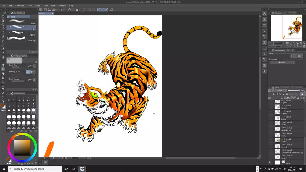Image resolution: width=306 pixels, height=172 pixels.
Task: Click the Save toolbar icon
Action: pyautogui.click(x=53, y=10)
